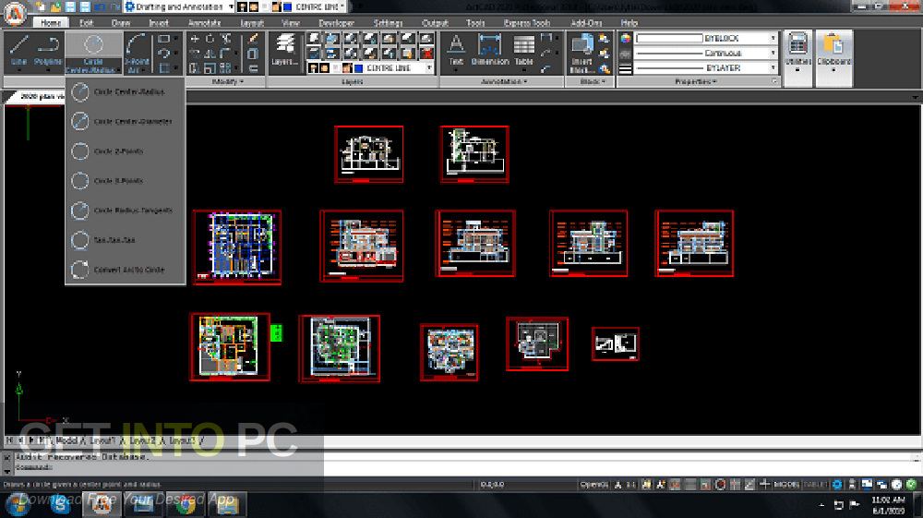Choose Circle 3-Points from the menu
Viewport: 923px width, 518px height.
[126, 181]
